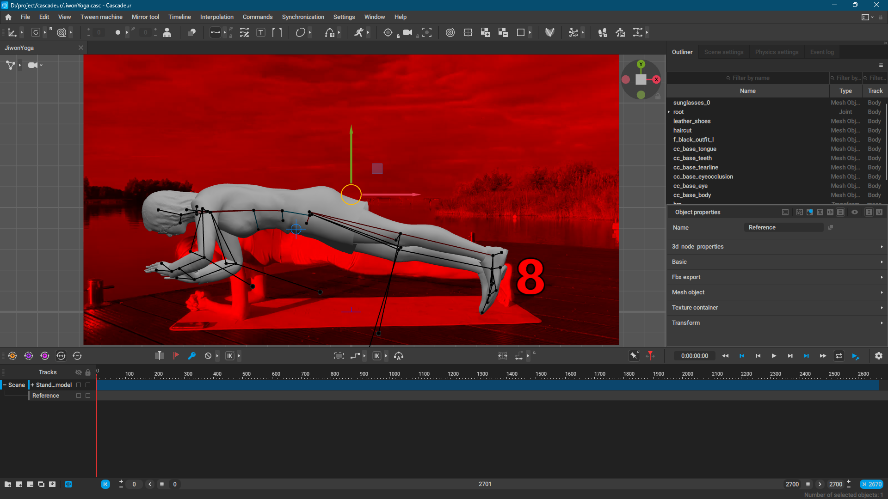Toggle the Reference track visibility checkbox

click(79, 396)
